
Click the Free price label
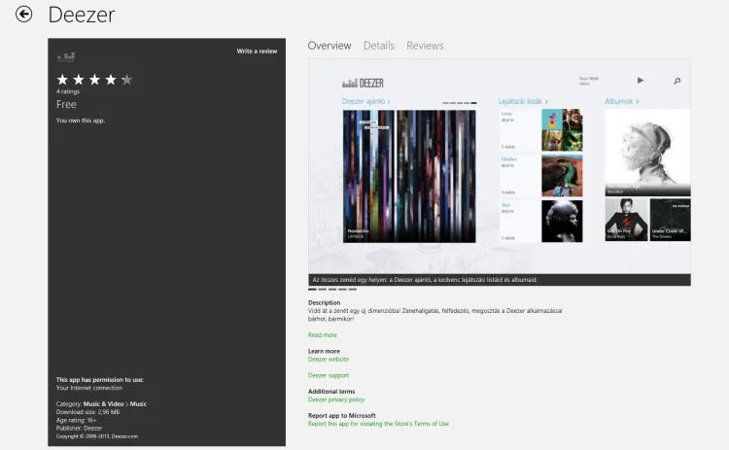pyautogui.click(x=66, y=105)
